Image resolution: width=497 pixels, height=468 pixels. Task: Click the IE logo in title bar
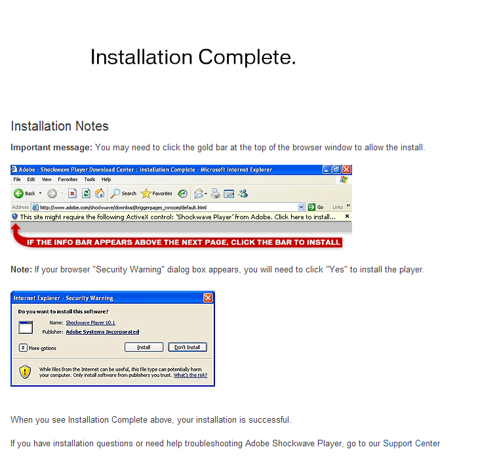14,169
